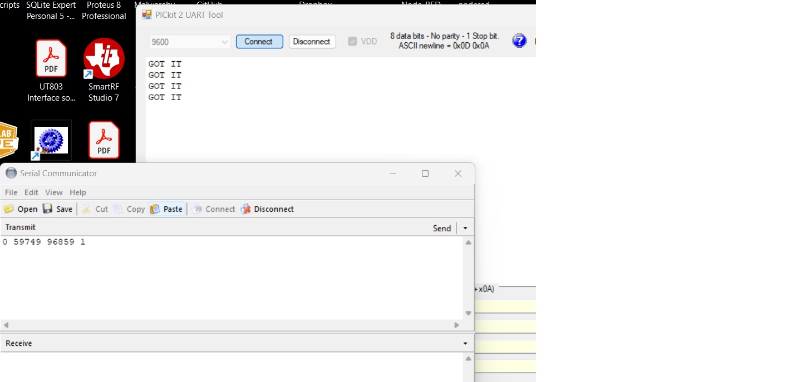Toggle the VDD checkbox
802x382 pixels.
coord(352,41)
